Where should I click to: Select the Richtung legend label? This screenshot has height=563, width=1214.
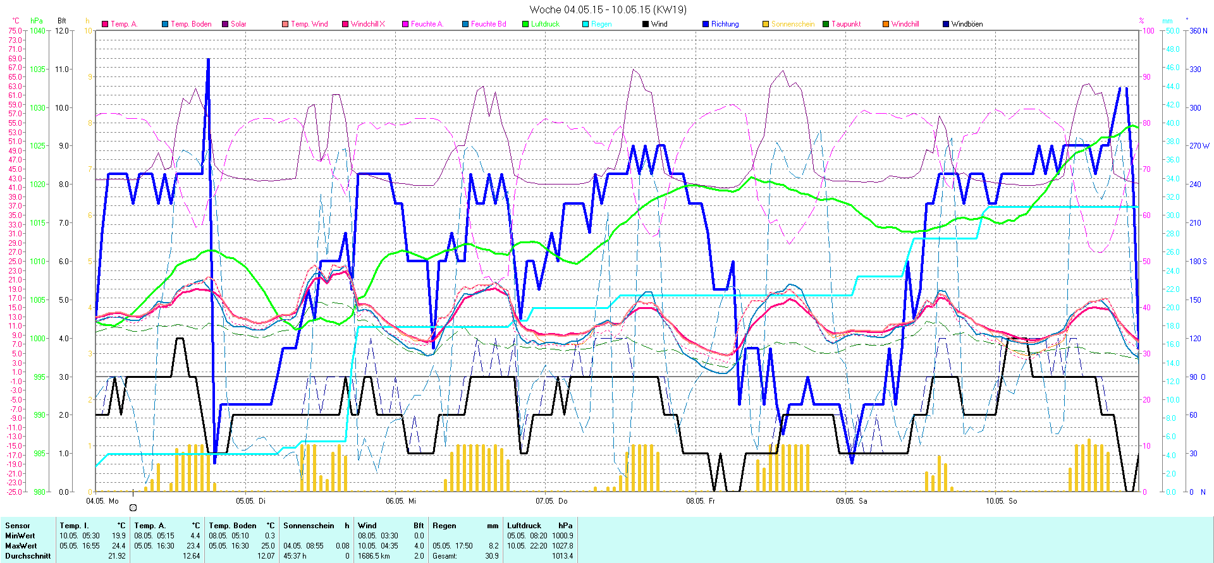(725, 24)
